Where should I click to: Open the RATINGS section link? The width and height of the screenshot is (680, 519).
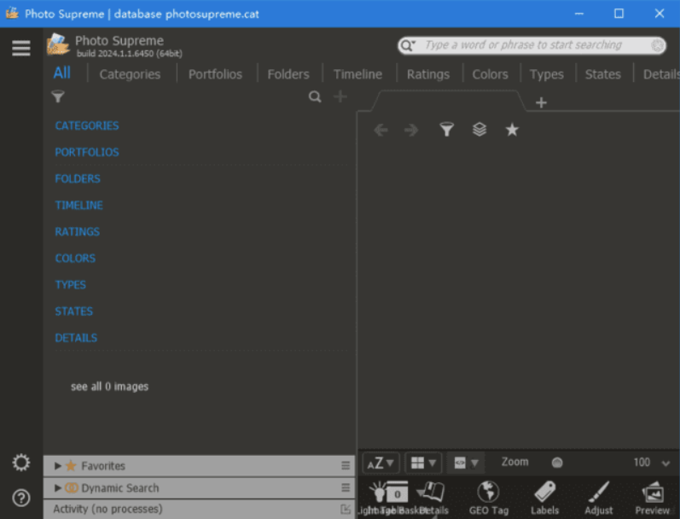click(x=77, y=231)
